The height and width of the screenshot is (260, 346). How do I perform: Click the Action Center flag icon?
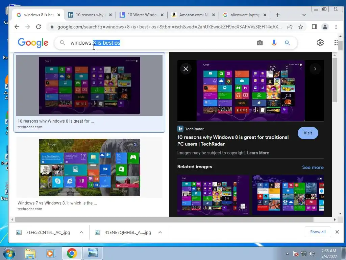point(295,254)
